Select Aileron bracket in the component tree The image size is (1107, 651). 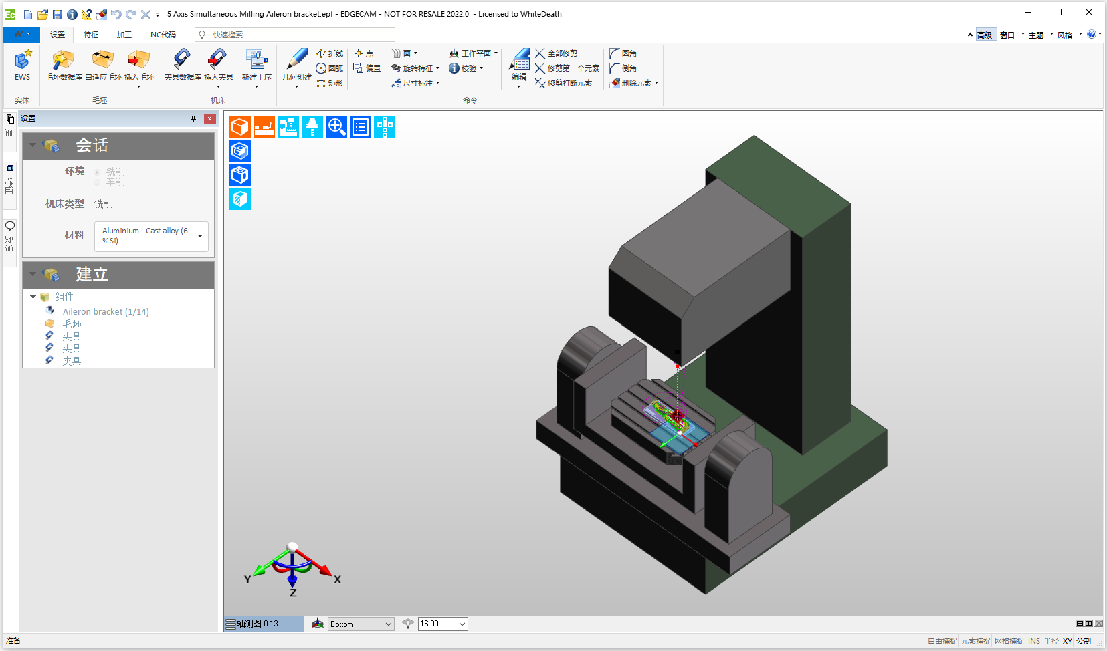click(104, 311)
